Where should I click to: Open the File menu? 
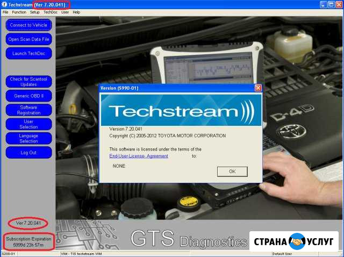(5, 12)
